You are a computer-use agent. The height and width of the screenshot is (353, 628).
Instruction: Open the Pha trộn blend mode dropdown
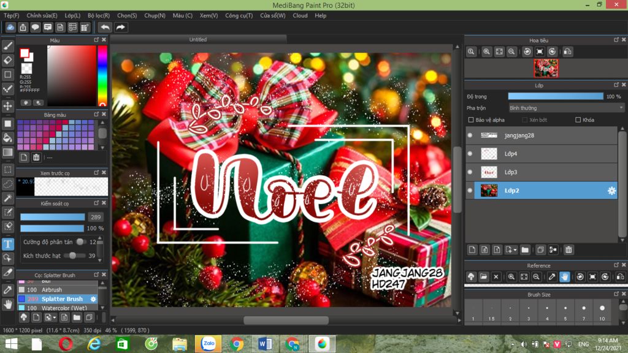coord(566,108)
